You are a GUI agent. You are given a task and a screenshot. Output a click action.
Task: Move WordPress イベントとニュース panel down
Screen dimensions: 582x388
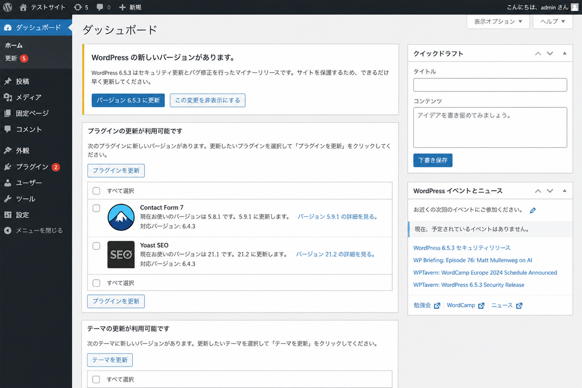[x=550, y=191]
